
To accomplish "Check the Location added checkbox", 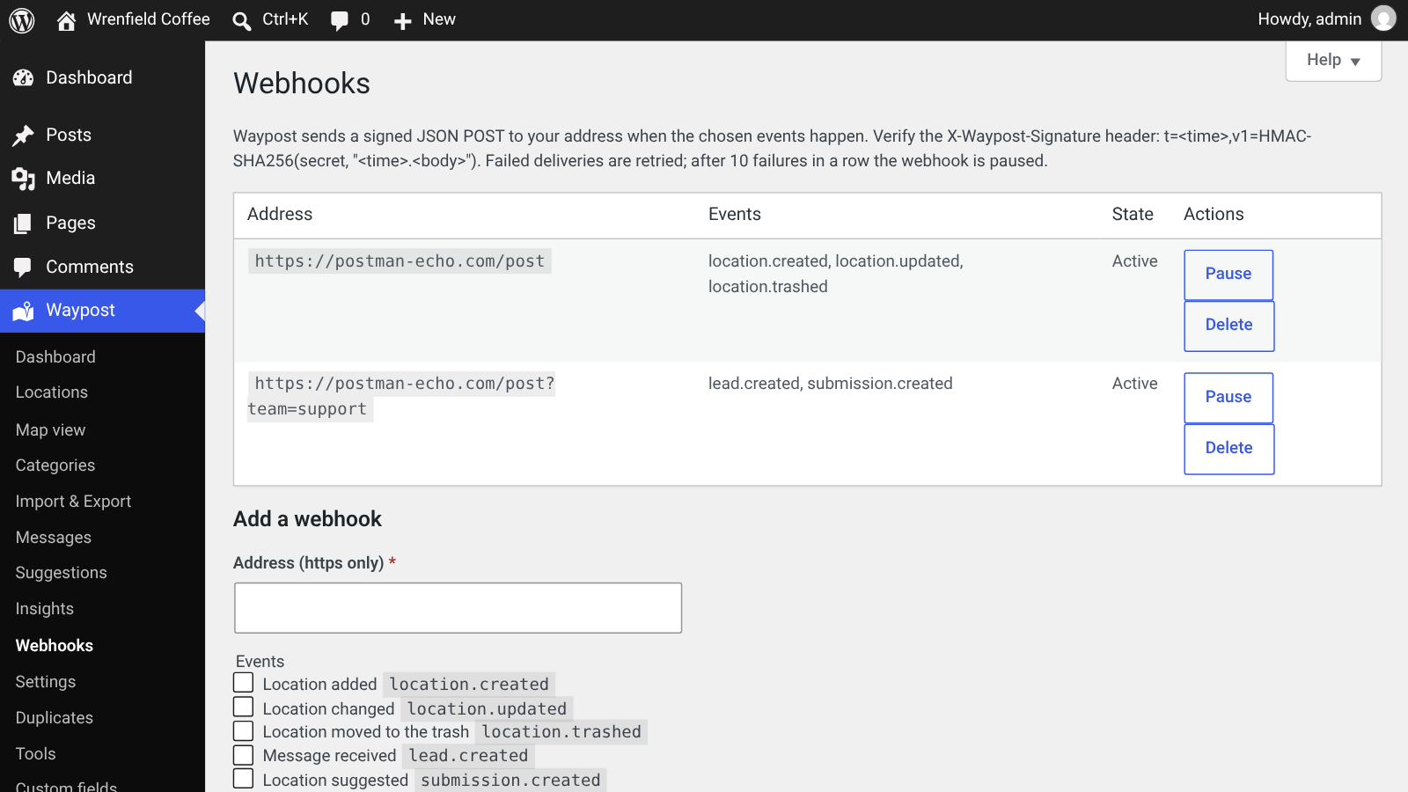I will (244, 683).
